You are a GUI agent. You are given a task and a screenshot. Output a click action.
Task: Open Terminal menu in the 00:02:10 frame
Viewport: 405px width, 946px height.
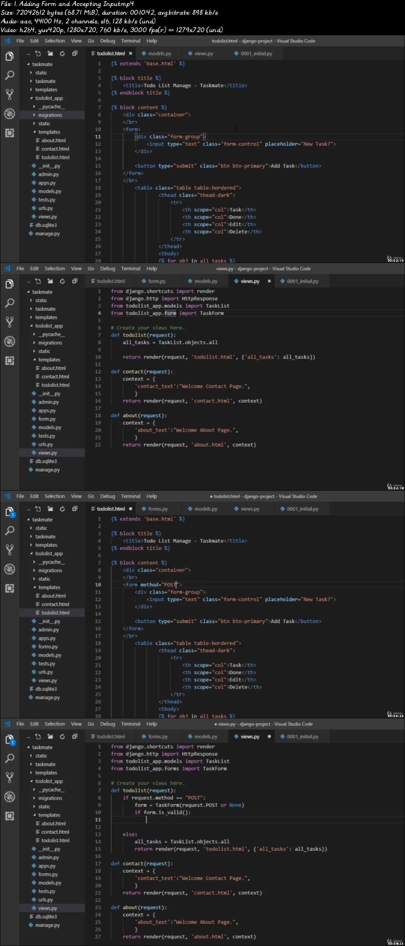click(131, 41)
